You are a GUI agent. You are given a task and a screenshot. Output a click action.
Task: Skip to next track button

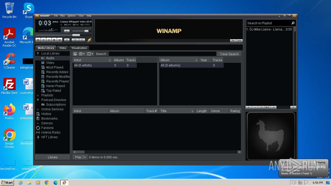coord(60,40)
